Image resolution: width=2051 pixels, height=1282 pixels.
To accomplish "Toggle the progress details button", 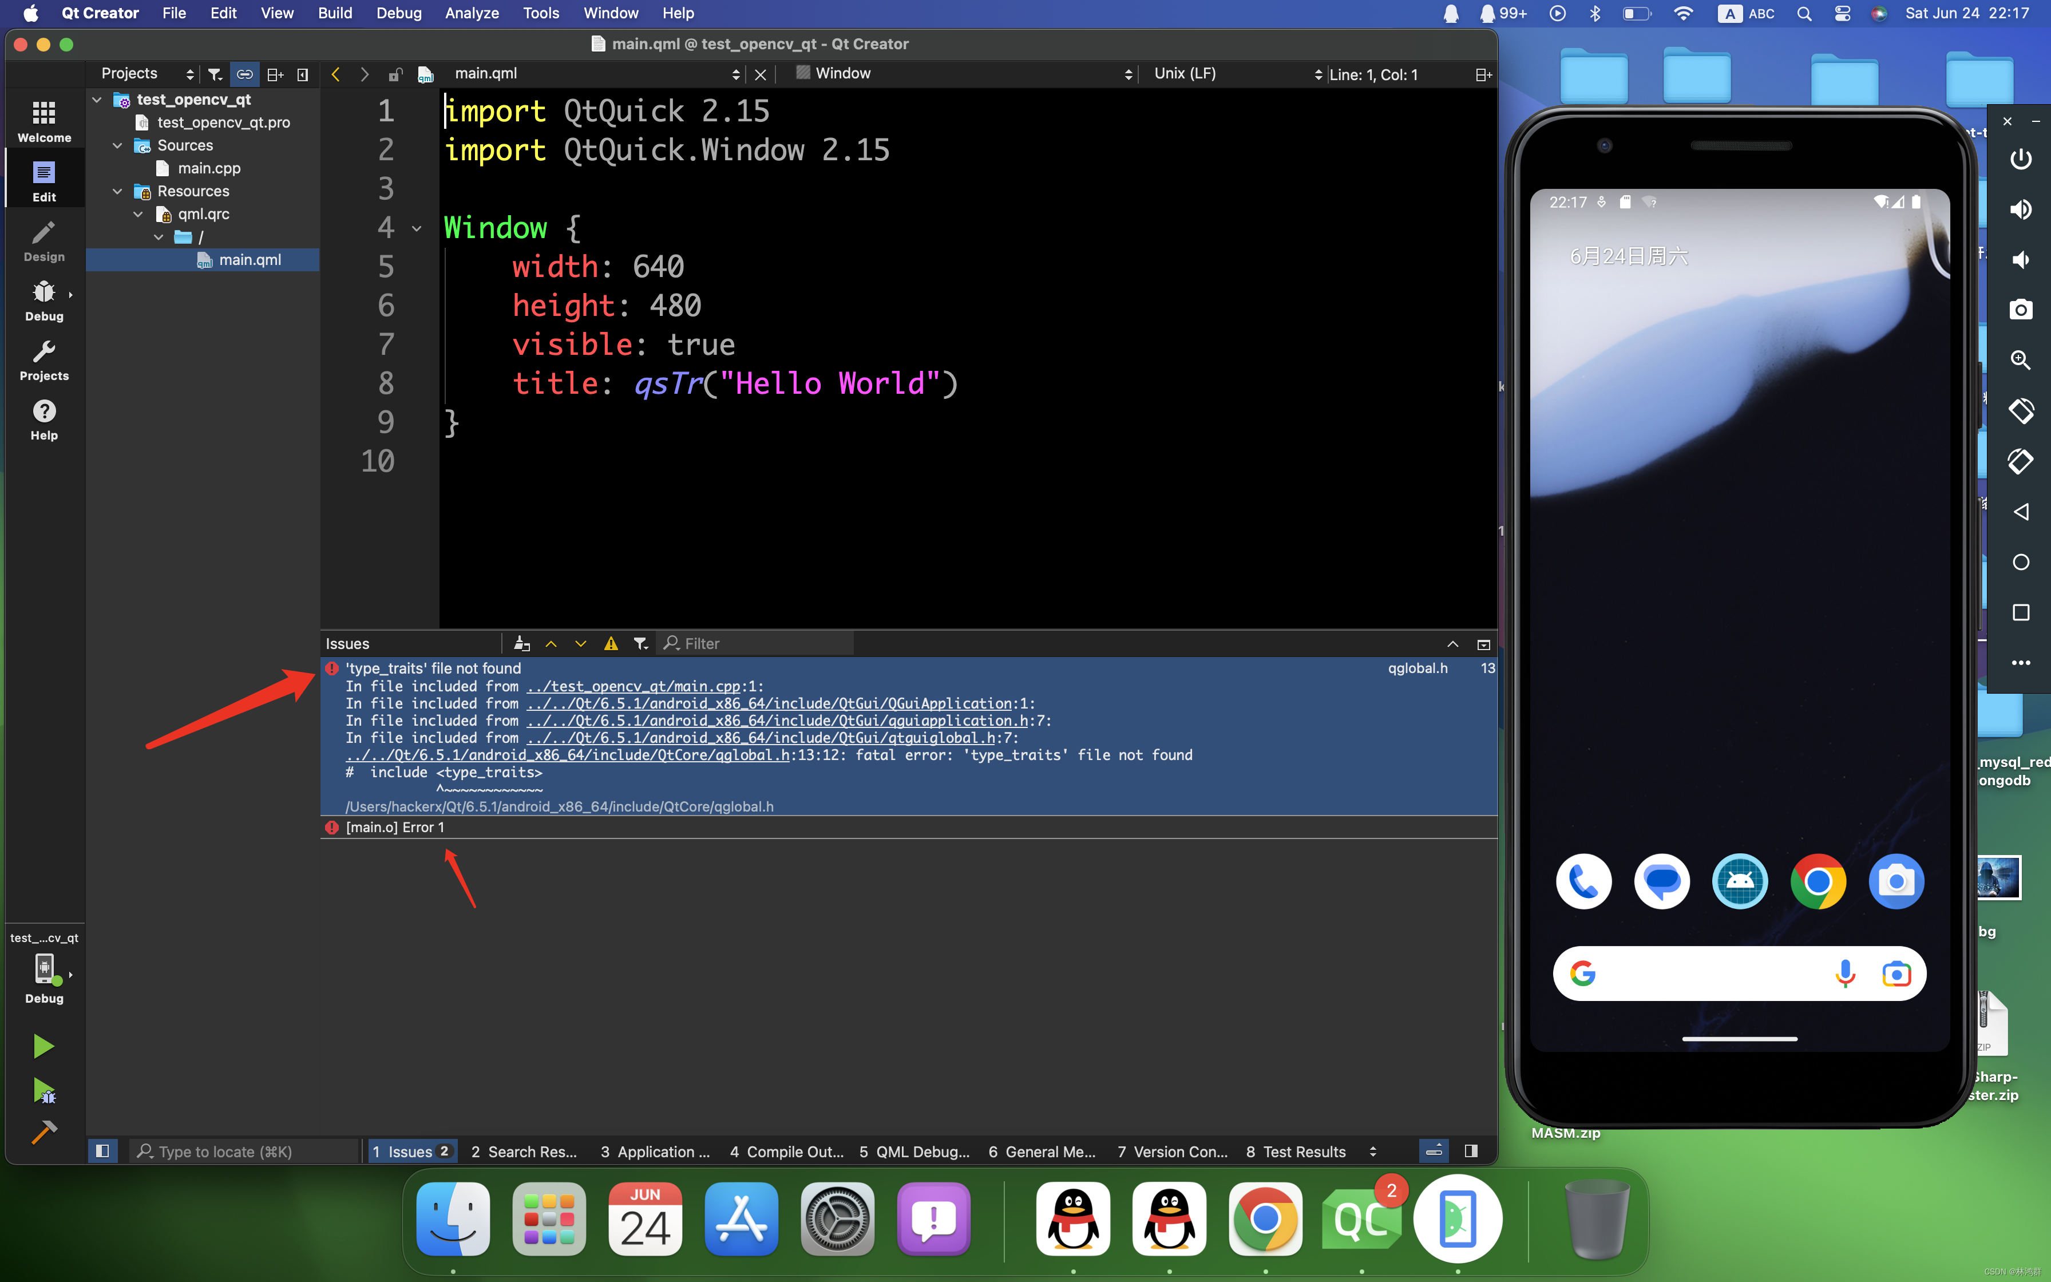I will tap(1435, 1150).
